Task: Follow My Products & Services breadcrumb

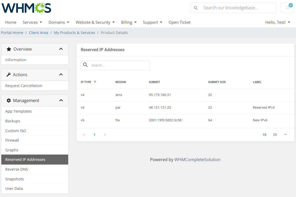Action: (x=74, y=33)
